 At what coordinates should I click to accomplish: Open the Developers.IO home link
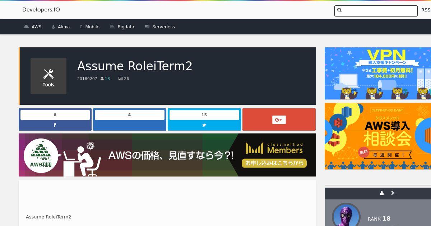41,10
